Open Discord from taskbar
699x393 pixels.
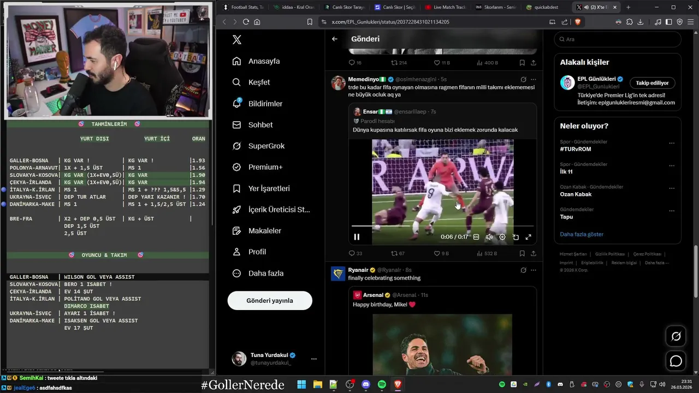tap(366, 384)
